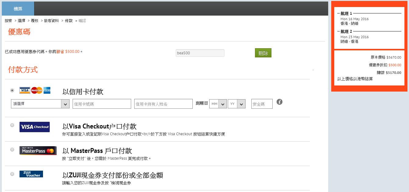Go back to 搜索 breadcrumb link
This screenshot has height=192, width=409.
point(9,21)
